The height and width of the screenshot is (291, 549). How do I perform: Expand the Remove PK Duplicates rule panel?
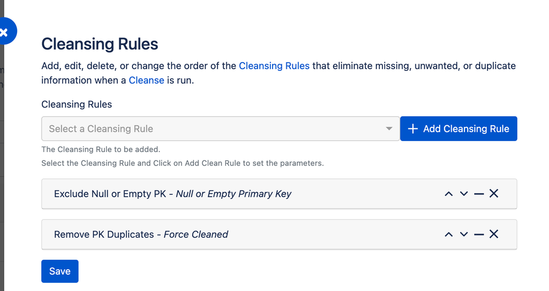pos(141,234)
